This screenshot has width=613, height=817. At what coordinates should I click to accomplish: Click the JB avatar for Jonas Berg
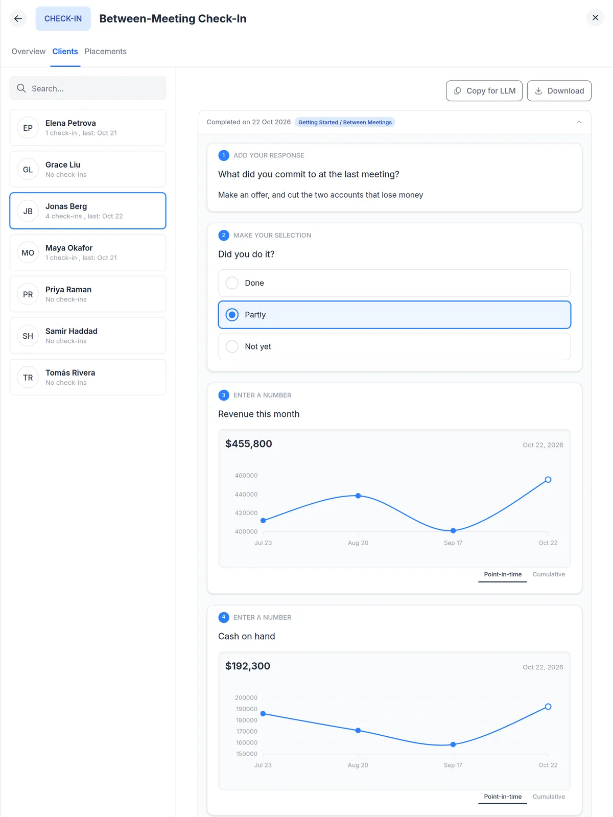(28, 211)
